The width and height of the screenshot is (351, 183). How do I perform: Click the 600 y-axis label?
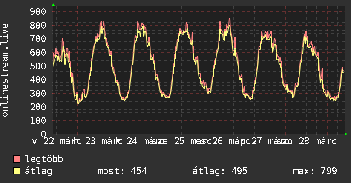38,53
